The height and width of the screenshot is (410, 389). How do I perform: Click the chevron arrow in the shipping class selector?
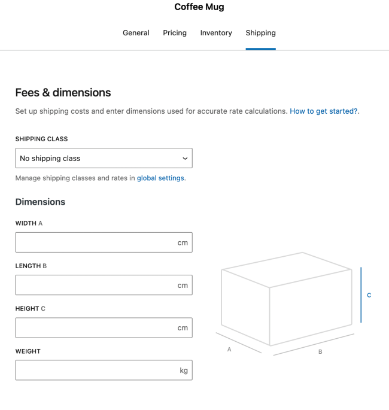[185, 159]
